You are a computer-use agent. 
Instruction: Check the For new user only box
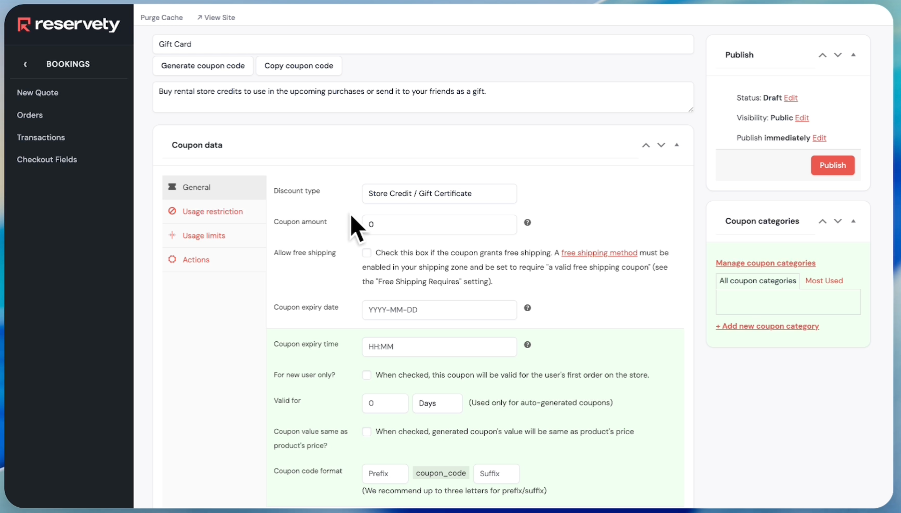tap(367, 375)
